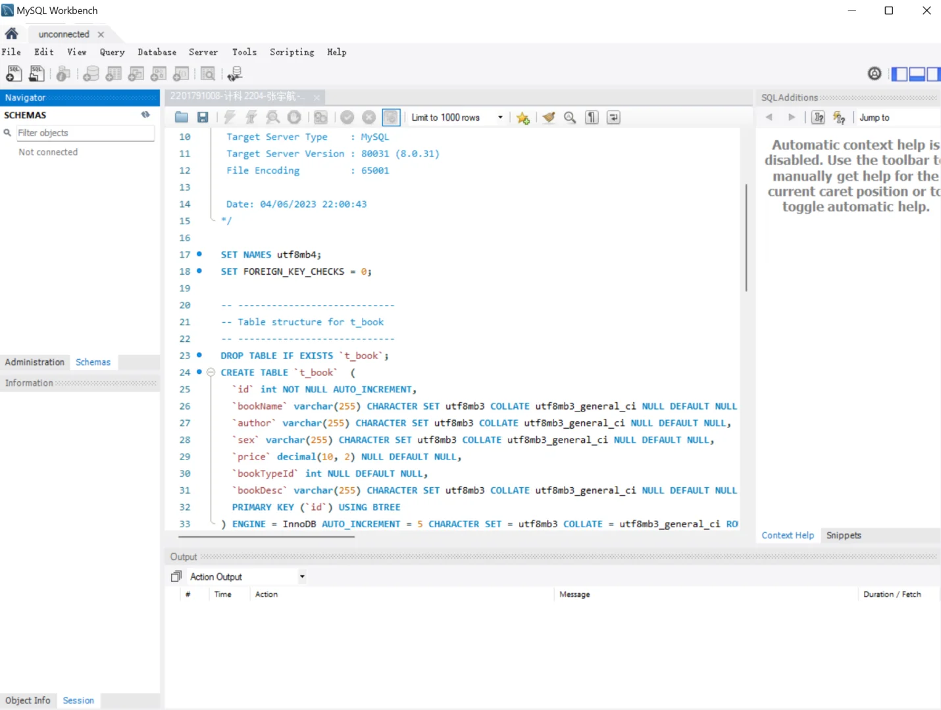Reconnect to the DBMS server
The image size is (941, 710).
(x=235, y=74)
